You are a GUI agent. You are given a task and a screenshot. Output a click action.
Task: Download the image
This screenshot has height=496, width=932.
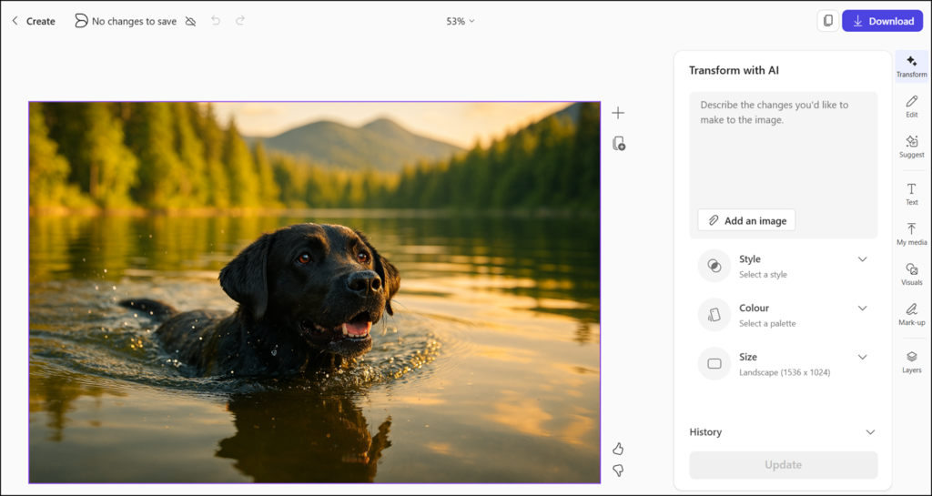882,21
